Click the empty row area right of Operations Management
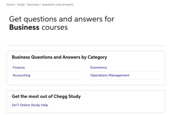 (x=144, y=75)
